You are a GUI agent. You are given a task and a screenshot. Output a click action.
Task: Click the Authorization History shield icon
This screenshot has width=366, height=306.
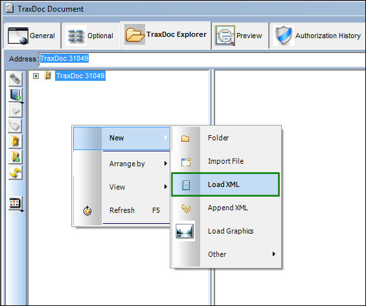[284, 36]
